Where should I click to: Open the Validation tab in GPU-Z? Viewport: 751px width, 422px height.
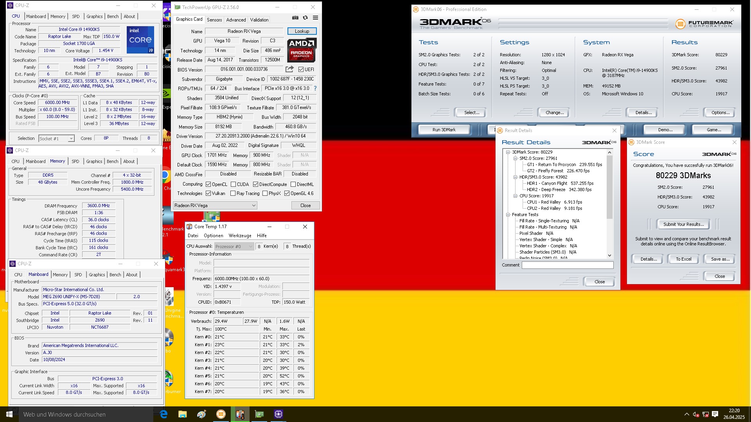pyautogui.click(x=259, y=20)
